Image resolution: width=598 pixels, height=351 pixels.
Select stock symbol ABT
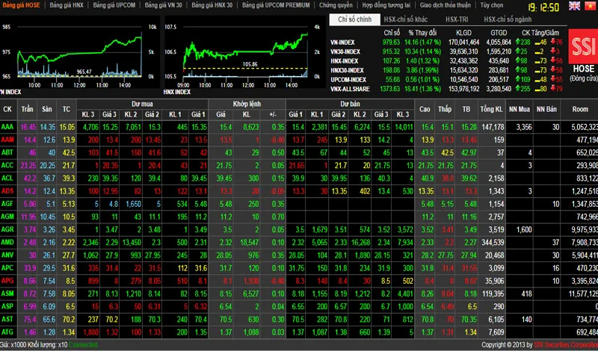pos(7,152)
